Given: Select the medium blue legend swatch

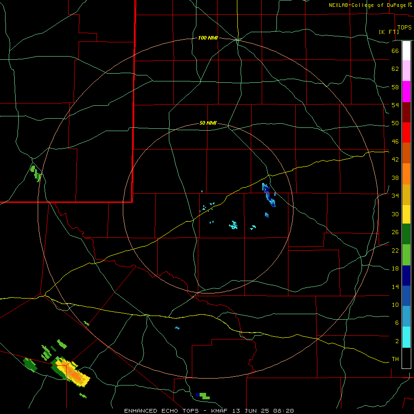Looking at the screenshot, I should [x=406, y=296].
